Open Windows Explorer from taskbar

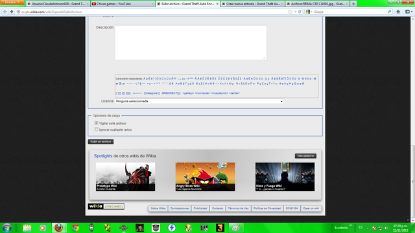click(x=27, y=228)
